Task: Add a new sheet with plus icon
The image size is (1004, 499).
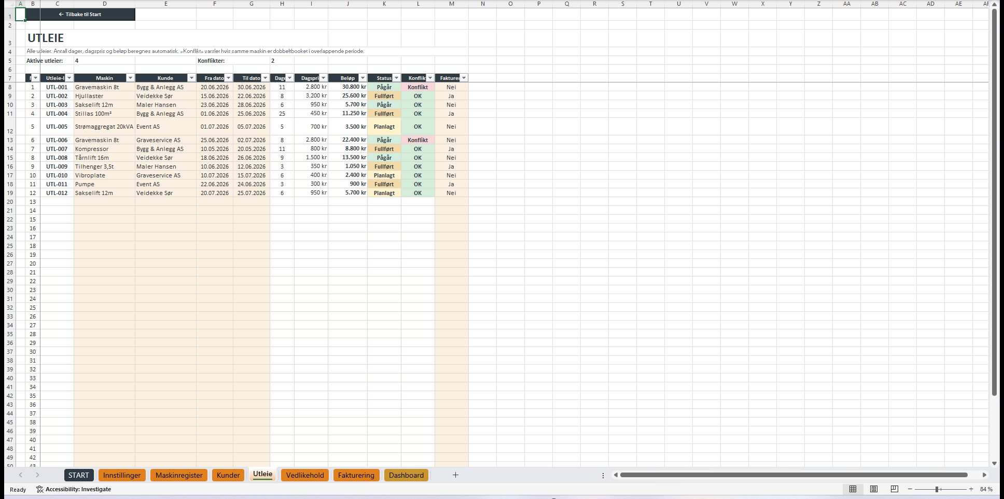Action: (x=455, y=475)
